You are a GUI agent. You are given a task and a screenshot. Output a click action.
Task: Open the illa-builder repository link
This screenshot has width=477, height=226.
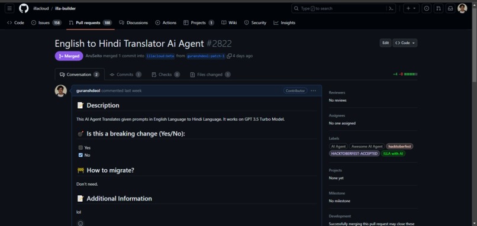coord(66,8)
